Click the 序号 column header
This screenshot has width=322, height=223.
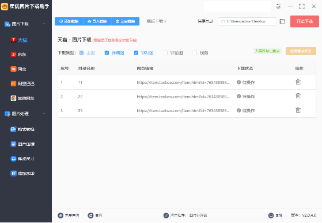[65, 68]
